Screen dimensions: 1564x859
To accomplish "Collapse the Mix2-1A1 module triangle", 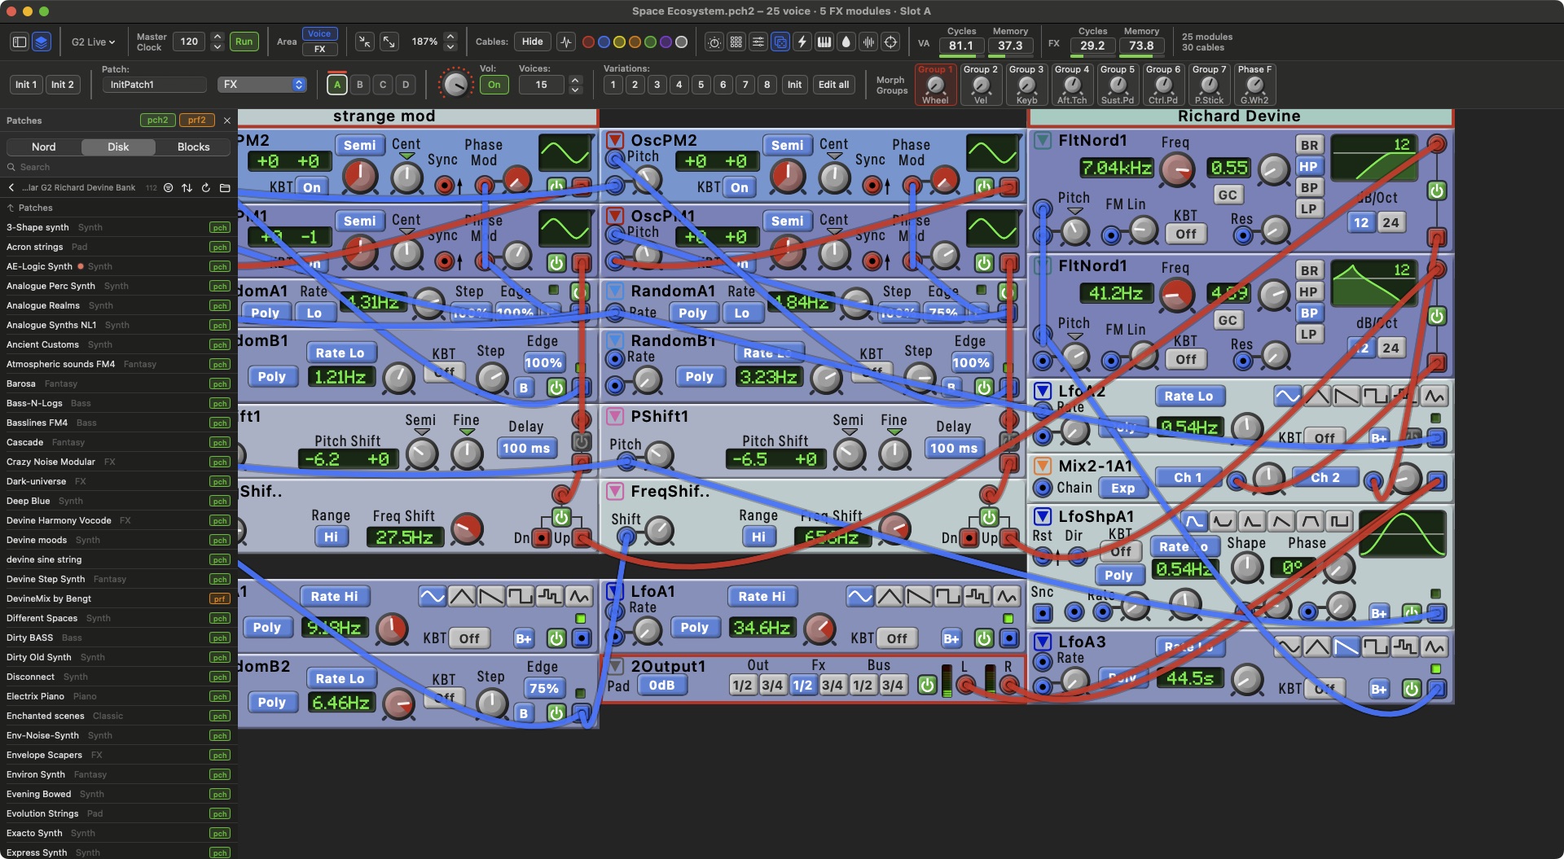I will [1043, 466].
